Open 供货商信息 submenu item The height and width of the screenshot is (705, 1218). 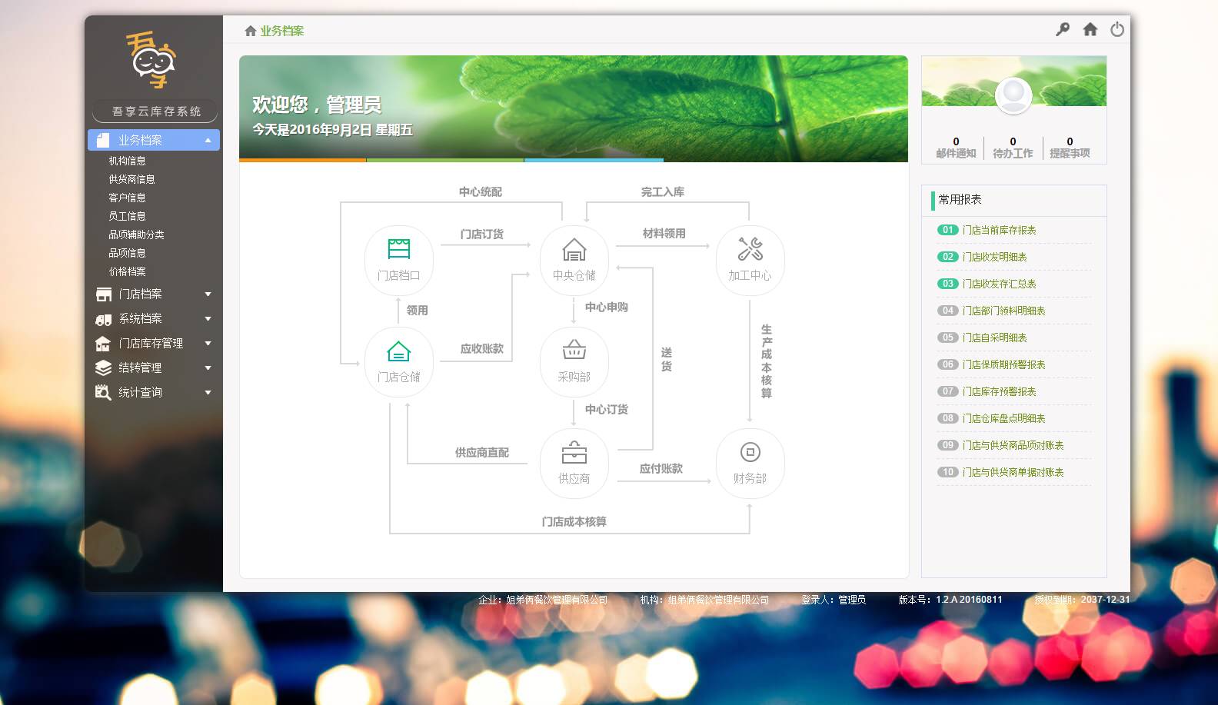point(131,179)
